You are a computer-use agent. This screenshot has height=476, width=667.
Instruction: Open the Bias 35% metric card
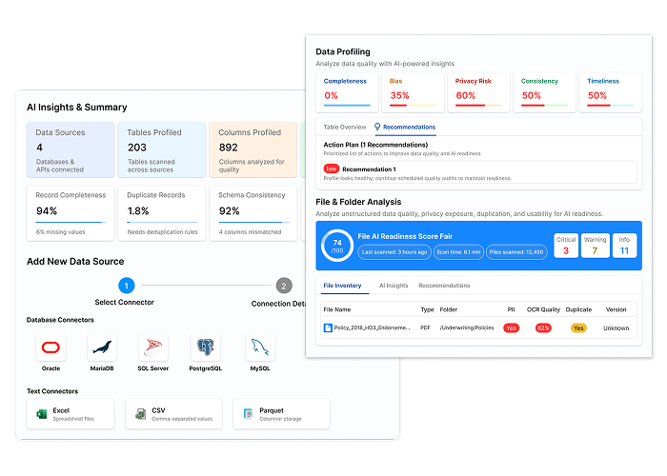(x=413, y=92)
